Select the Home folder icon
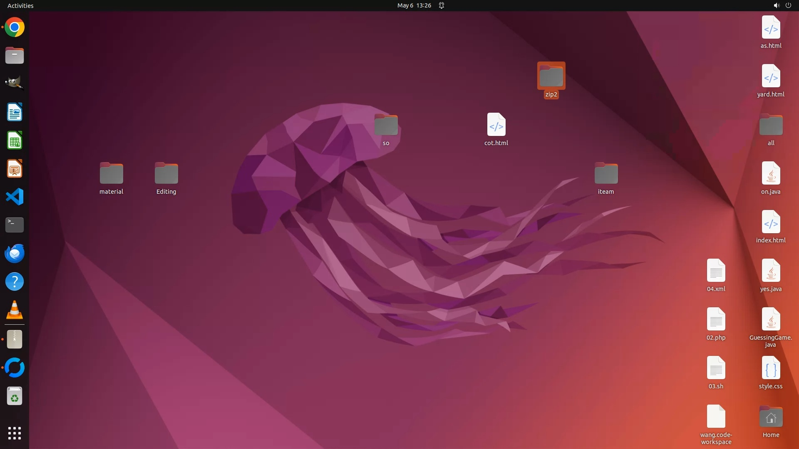This screenshot has height=449, width=799. 771,417
